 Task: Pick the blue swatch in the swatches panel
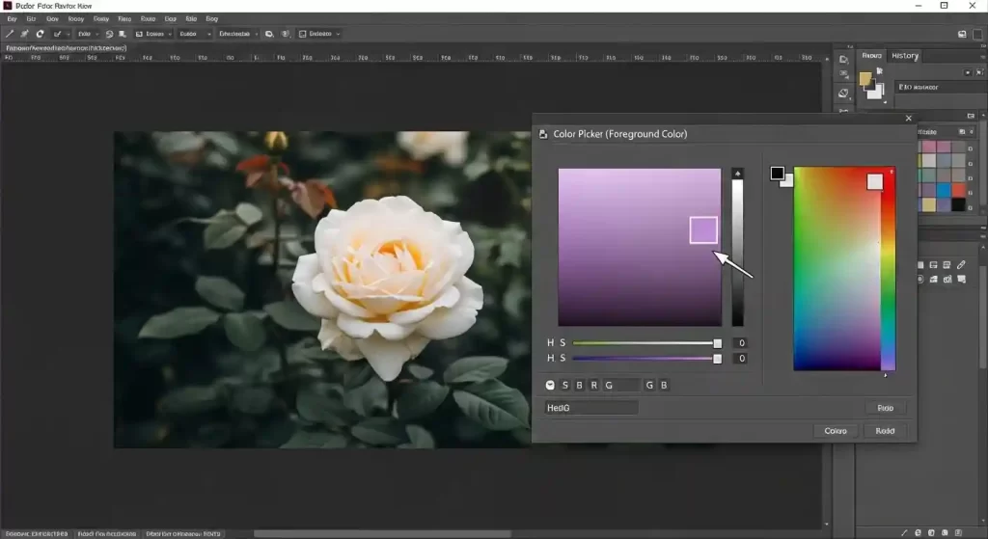pos(944,190)
